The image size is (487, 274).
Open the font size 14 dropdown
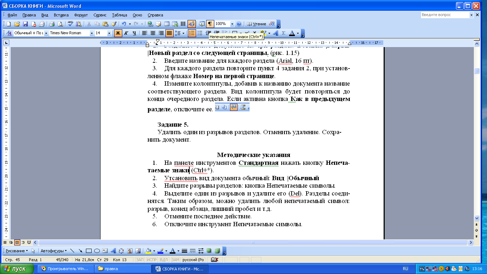click(109, 33)
